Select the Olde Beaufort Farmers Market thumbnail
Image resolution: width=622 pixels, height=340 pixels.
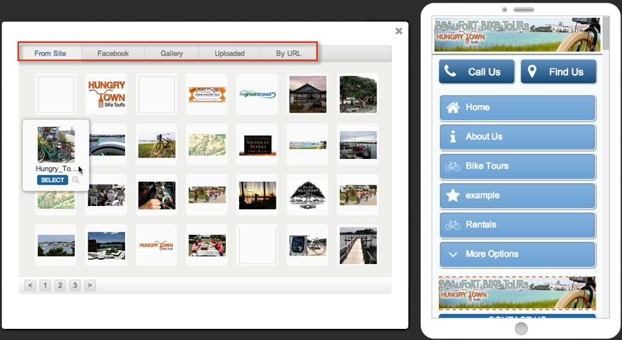pyautogui.click(x=308, y=195)
